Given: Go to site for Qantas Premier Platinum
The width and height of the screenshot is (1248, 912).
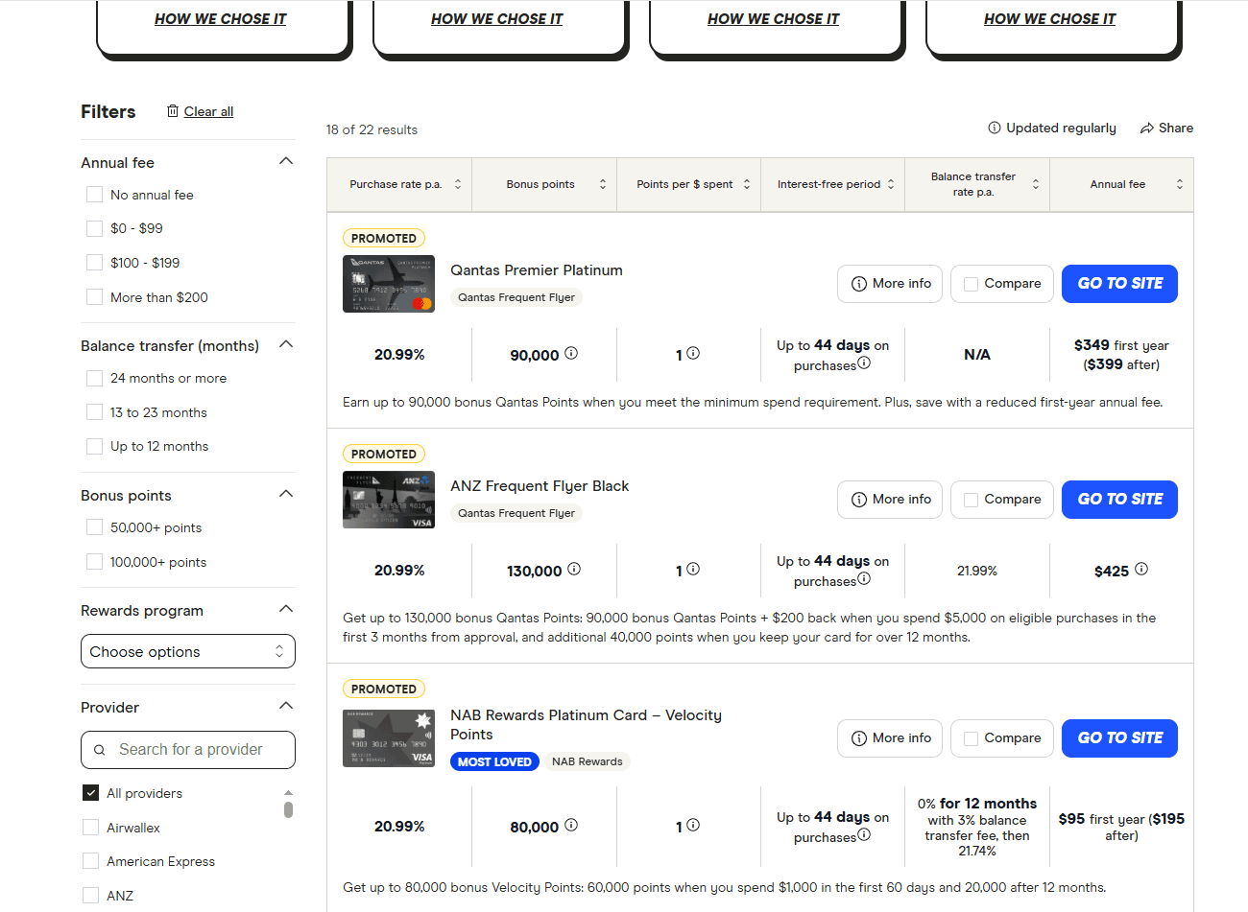Looking at the screenshot, I should [1119, 284].
